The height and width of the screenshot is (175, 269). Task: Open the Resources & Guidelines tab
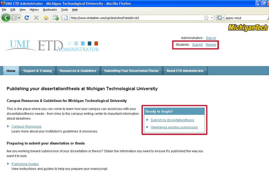coord(78,71)
